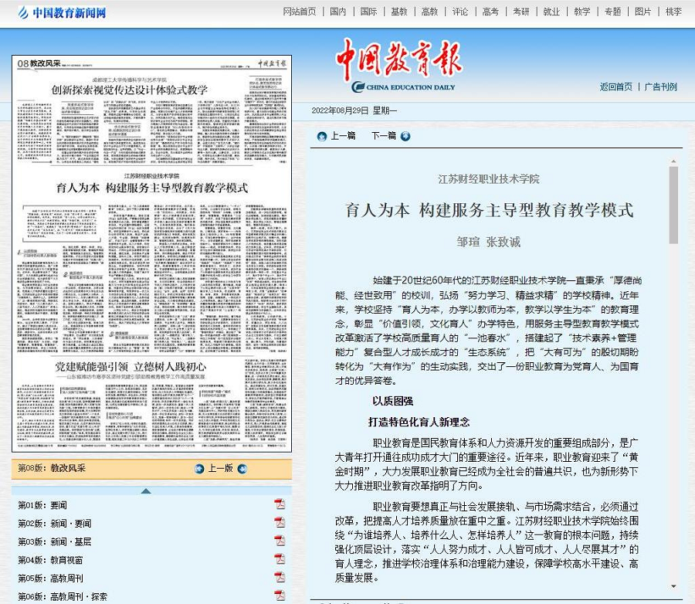Click the left arrow icon beside 上一版

pyautogui.click(x=199, y=469)
